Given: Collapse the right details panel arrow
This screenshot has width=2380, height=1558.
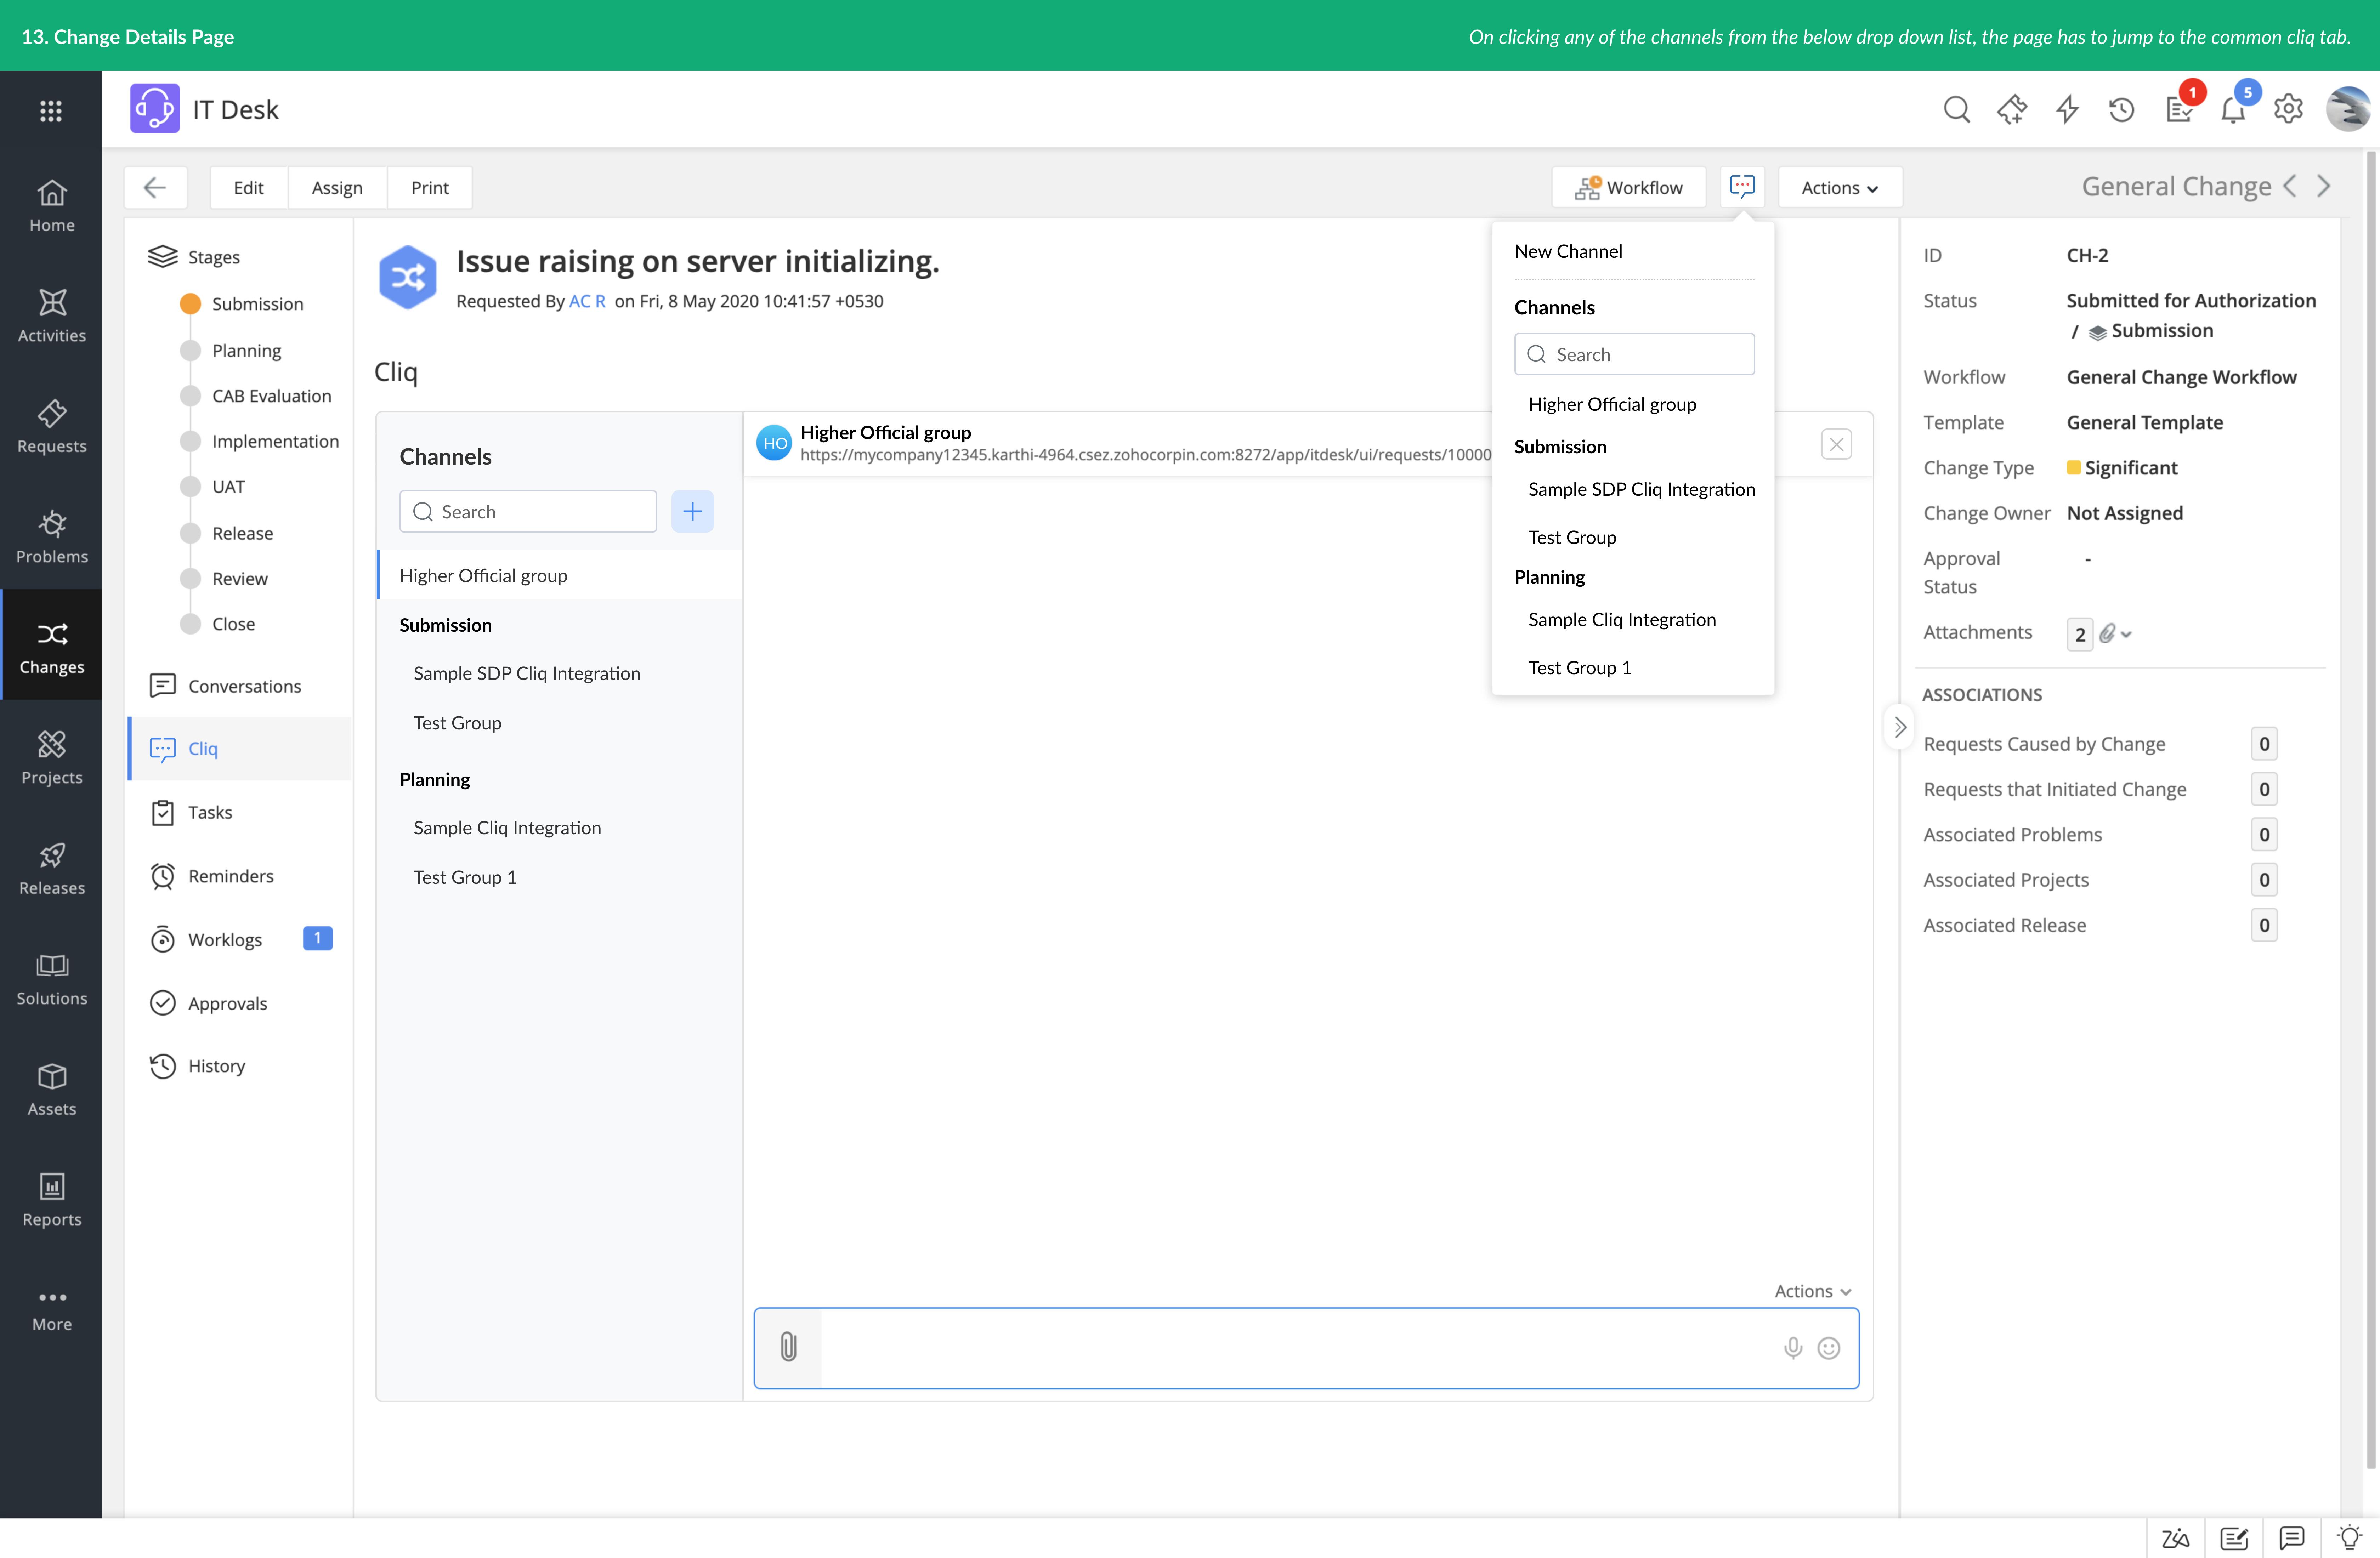Looking at the screenshot, I should (1900, 727).
